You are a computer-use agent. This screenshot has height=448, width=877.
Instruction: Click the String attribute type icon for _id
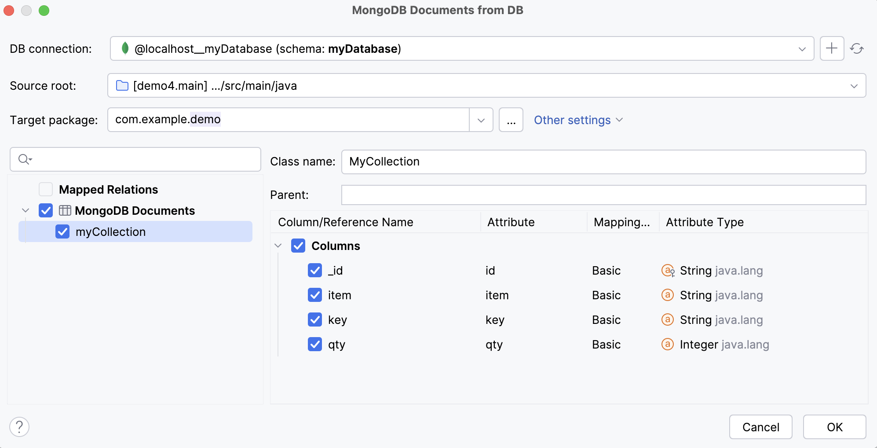click(x=668, y=270)
